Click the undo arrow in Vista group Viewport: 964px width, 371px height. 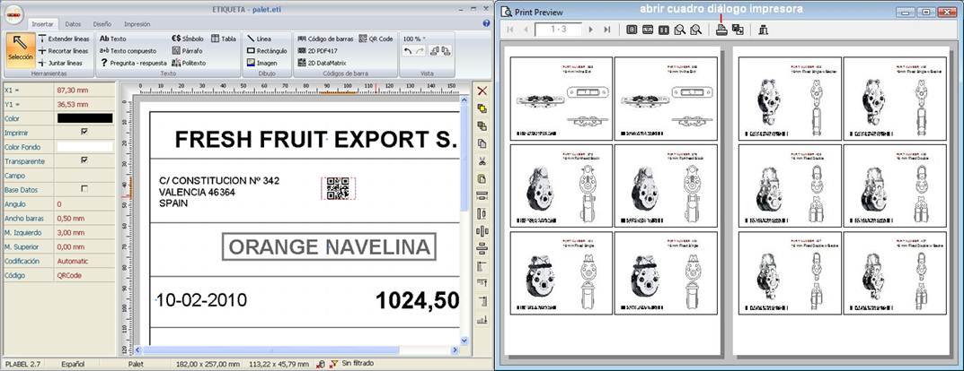click(x=408, y=51)
